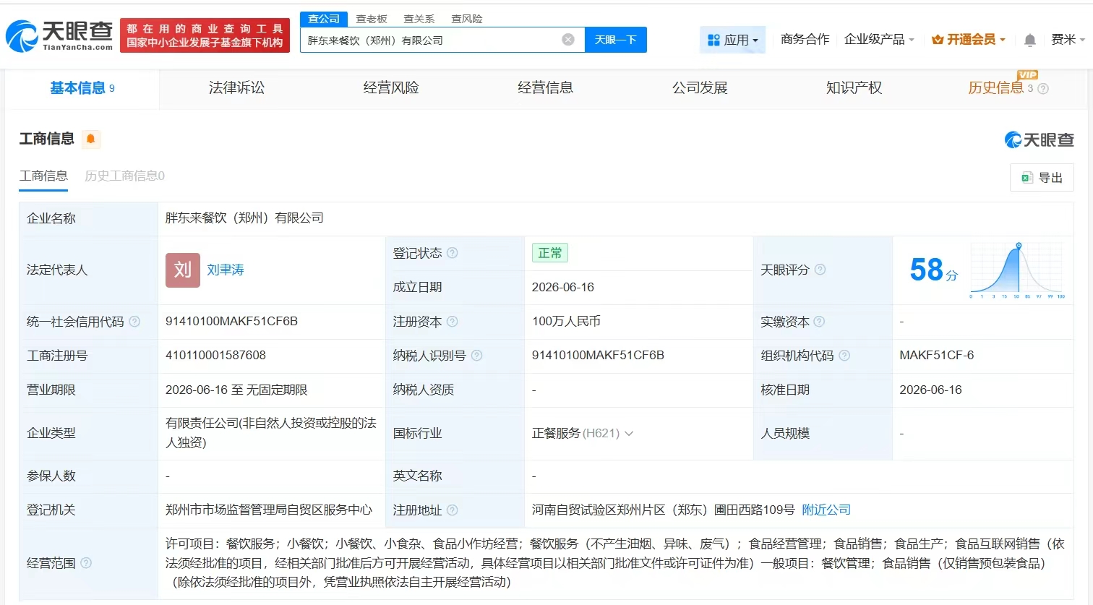Expand the 开通会员 dropdown

tap(969, 40)
